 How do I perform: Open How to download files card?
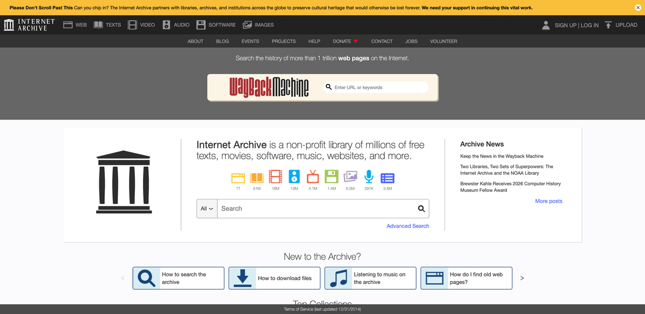pos(274,278)
